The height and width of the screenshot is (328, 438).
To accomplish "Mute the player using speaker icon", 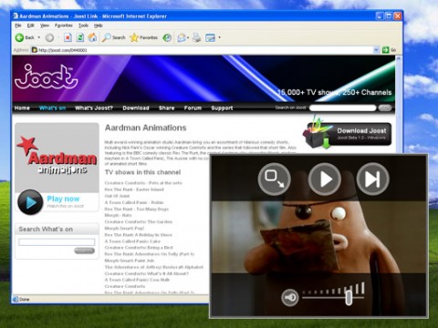I will click(290, 298).
